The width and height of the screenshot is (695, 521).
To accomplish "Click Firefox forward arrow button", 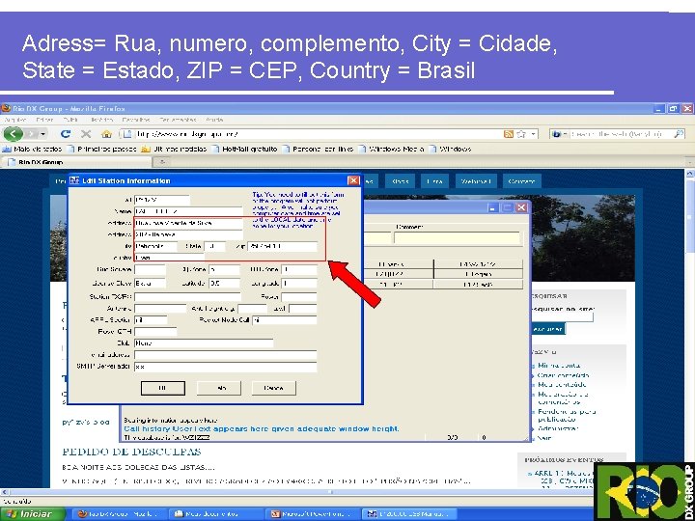I will coord(31,133).
